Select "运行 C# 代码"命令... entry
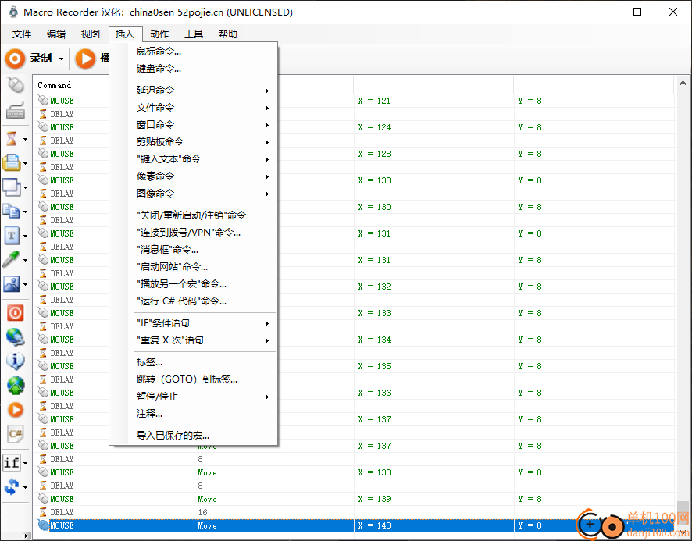692x541 pixels. point(193,301)
